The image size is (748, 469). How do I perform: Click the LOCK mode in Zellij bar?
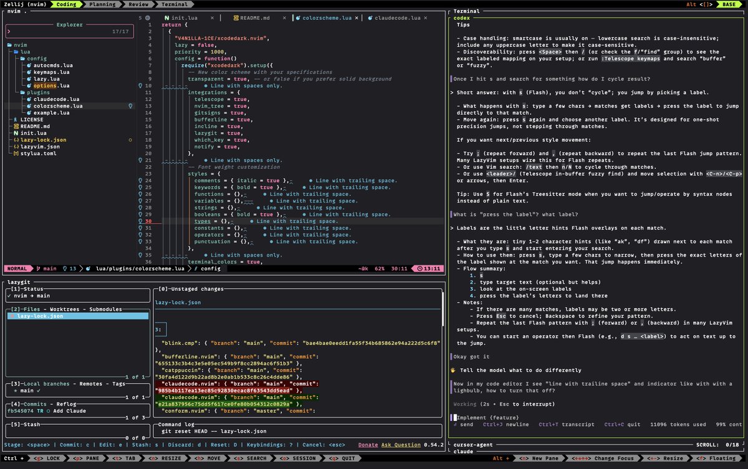(48, 458)
